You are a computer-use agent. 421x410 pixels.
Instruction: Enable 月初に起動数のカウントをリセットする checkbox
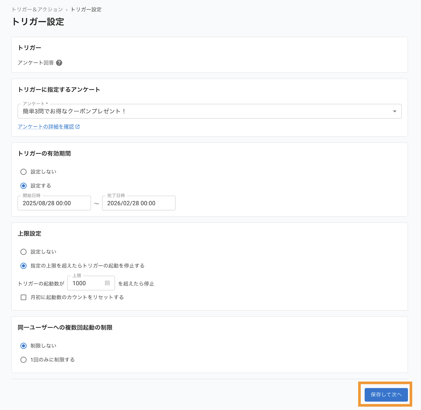tap(24, 297)
